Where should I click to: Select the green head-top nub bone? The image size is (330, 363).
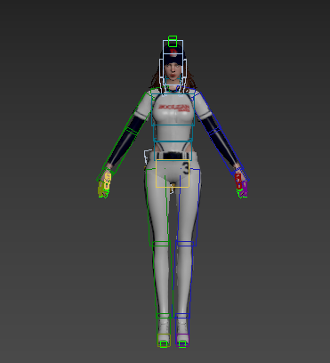pos(173,42)
